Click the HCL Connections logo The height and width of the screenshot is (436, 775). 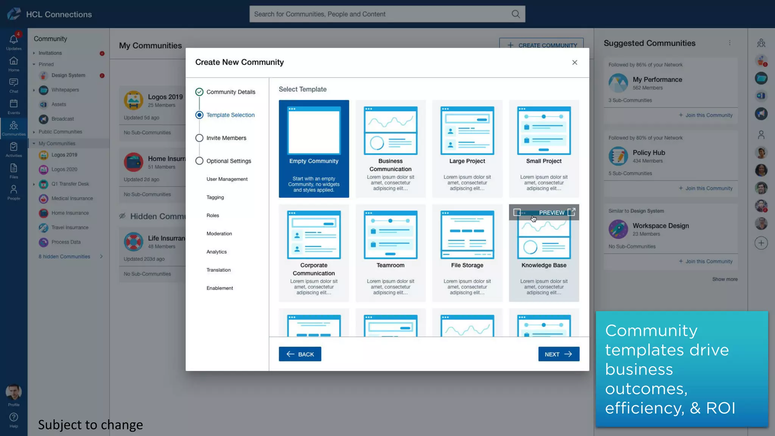[x=14, y=14]
